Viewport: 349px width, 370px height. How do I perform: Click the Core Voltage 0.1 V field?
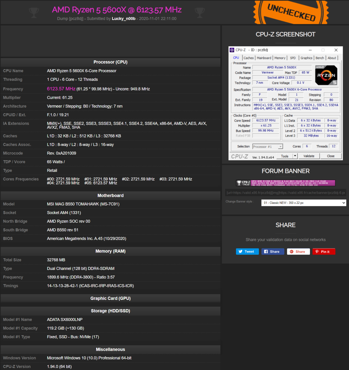click(x=301, y=83)
